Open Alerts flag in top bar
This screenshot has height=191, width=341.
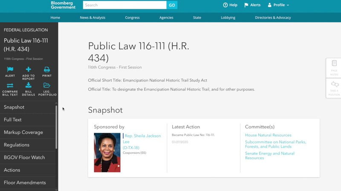[252, 5]
